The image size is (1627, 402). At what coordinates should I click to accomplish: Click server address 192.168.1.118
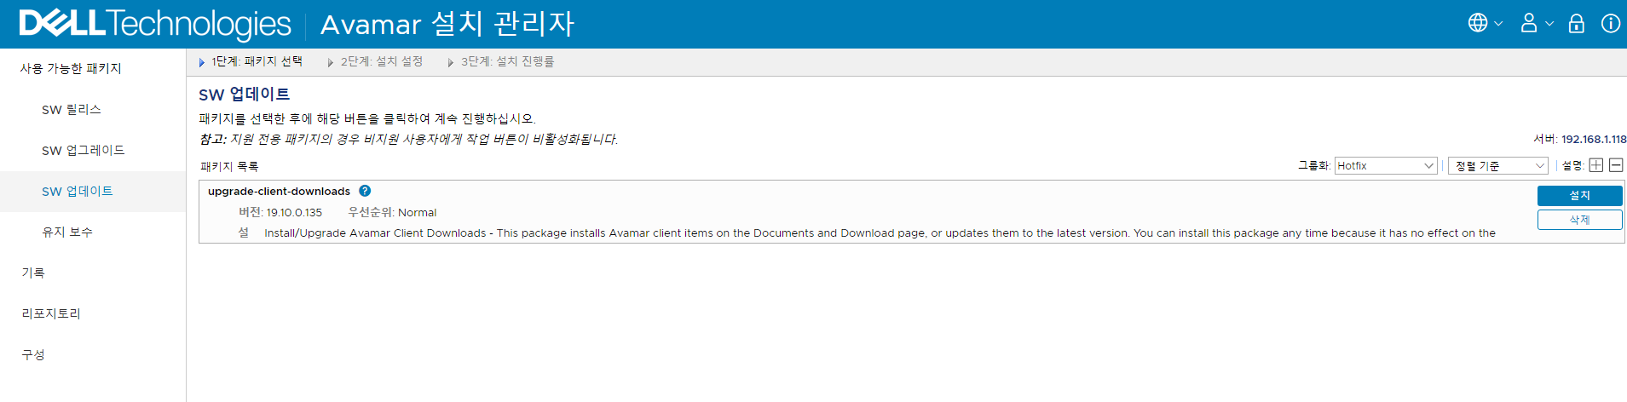click(1594, 139)
